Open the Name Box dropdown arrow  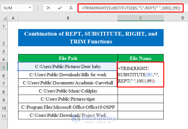click(30, 8)
